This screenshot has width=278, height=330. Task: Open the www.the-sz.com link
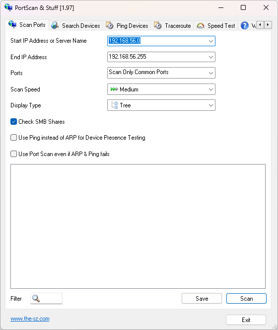[x=30, y=319]
